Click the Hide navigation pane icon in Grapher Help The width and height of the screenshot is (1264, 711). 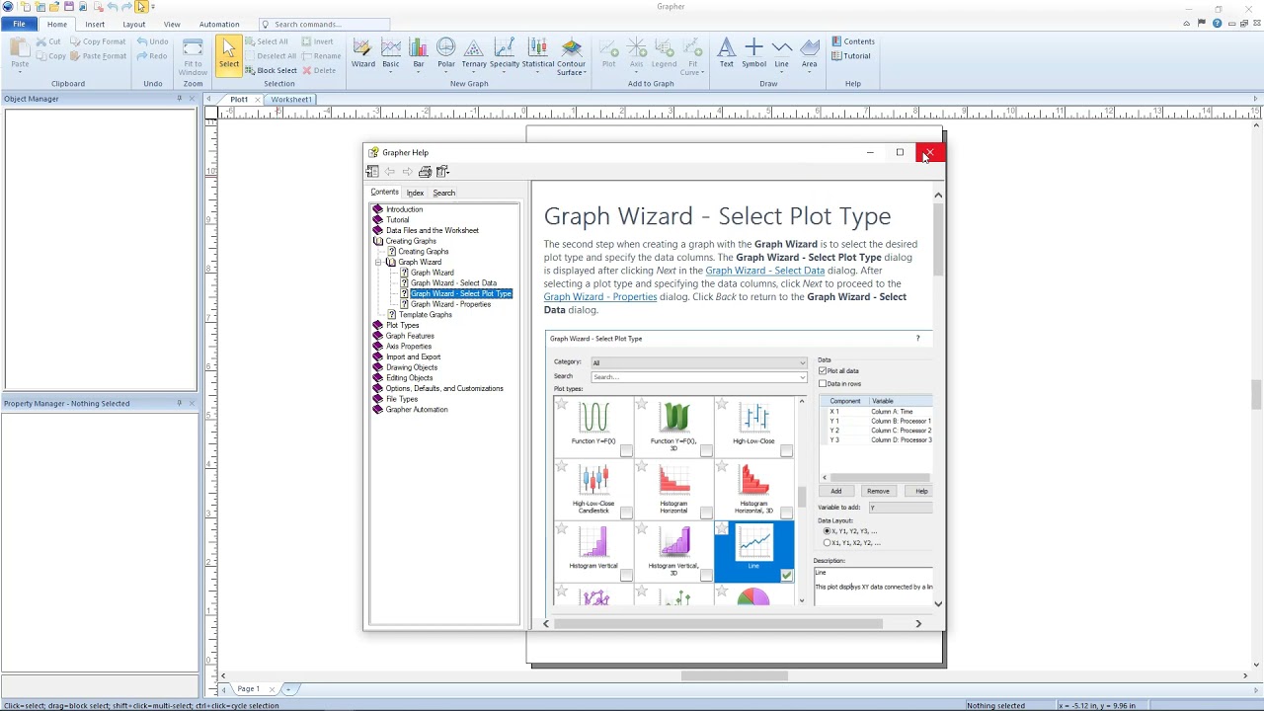[x=372, y=172]
